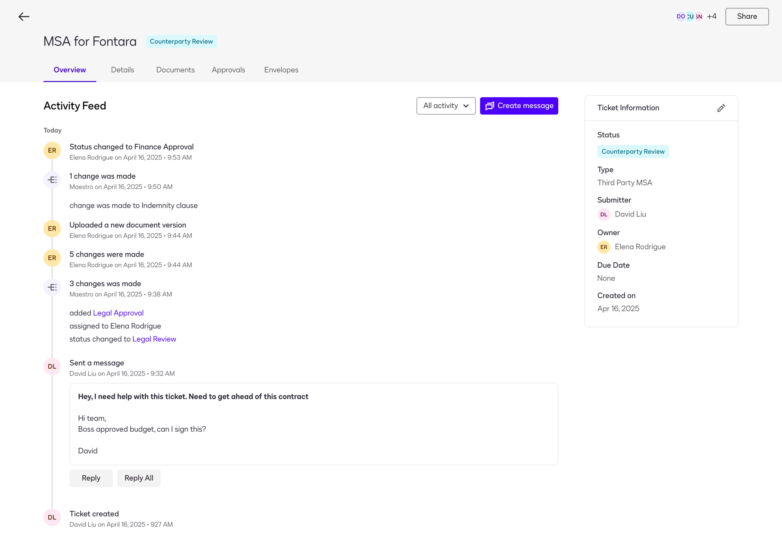Click the Maestro icon beside 1 change was made

click(x=52, y=180)
